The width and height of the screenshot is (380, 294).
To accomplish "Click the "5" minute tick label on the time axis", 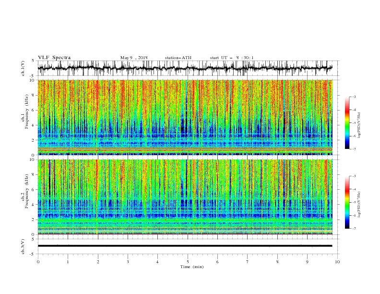I will (188, 262).
